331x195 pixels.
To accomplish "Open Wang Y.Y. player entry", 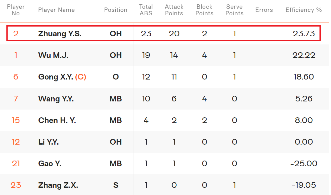I will click(x=56, y=99).
